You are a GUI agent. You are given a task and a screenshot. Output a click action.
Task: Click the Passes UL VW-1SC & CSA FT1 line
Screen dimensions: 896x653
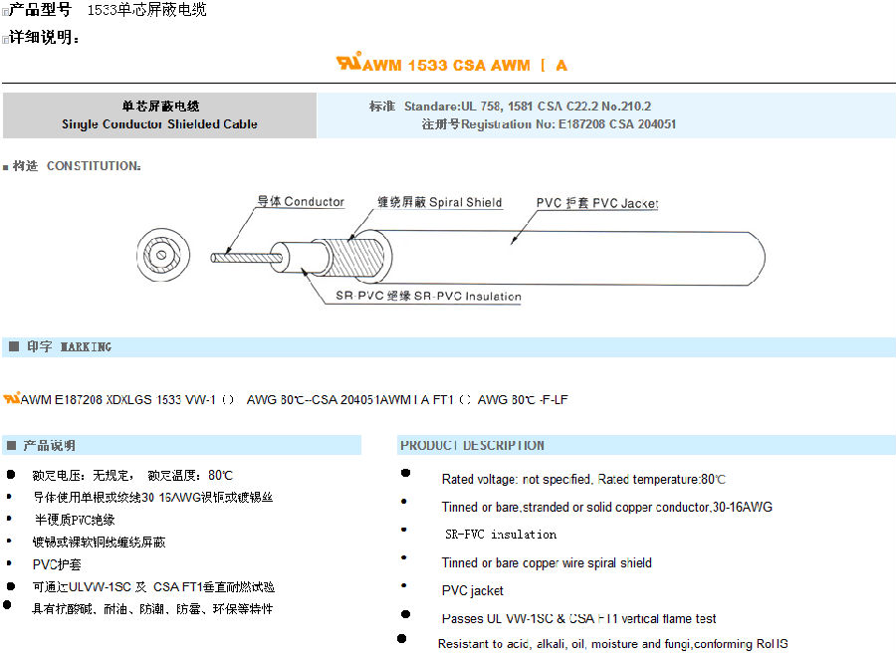point(578,619)
